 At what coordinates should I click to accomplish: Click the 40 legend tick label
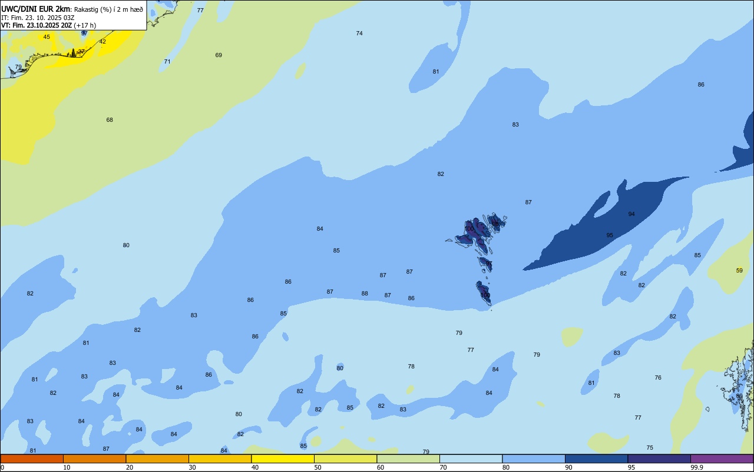point(255,467)
